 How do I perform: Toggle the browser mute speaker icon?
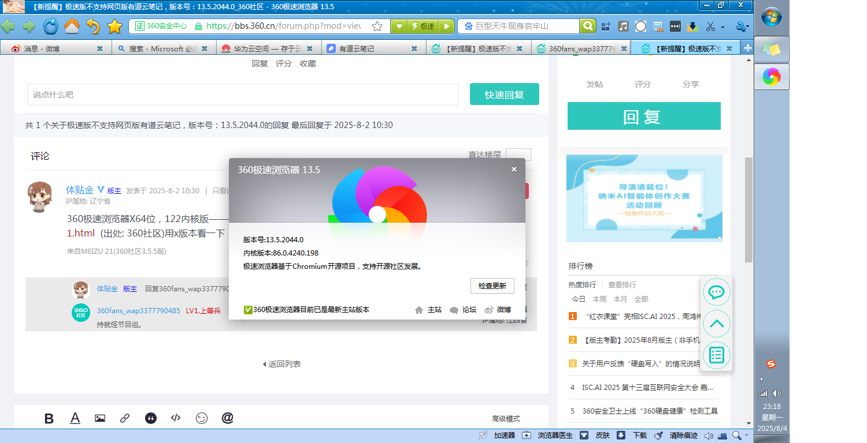tap(708, 436)
